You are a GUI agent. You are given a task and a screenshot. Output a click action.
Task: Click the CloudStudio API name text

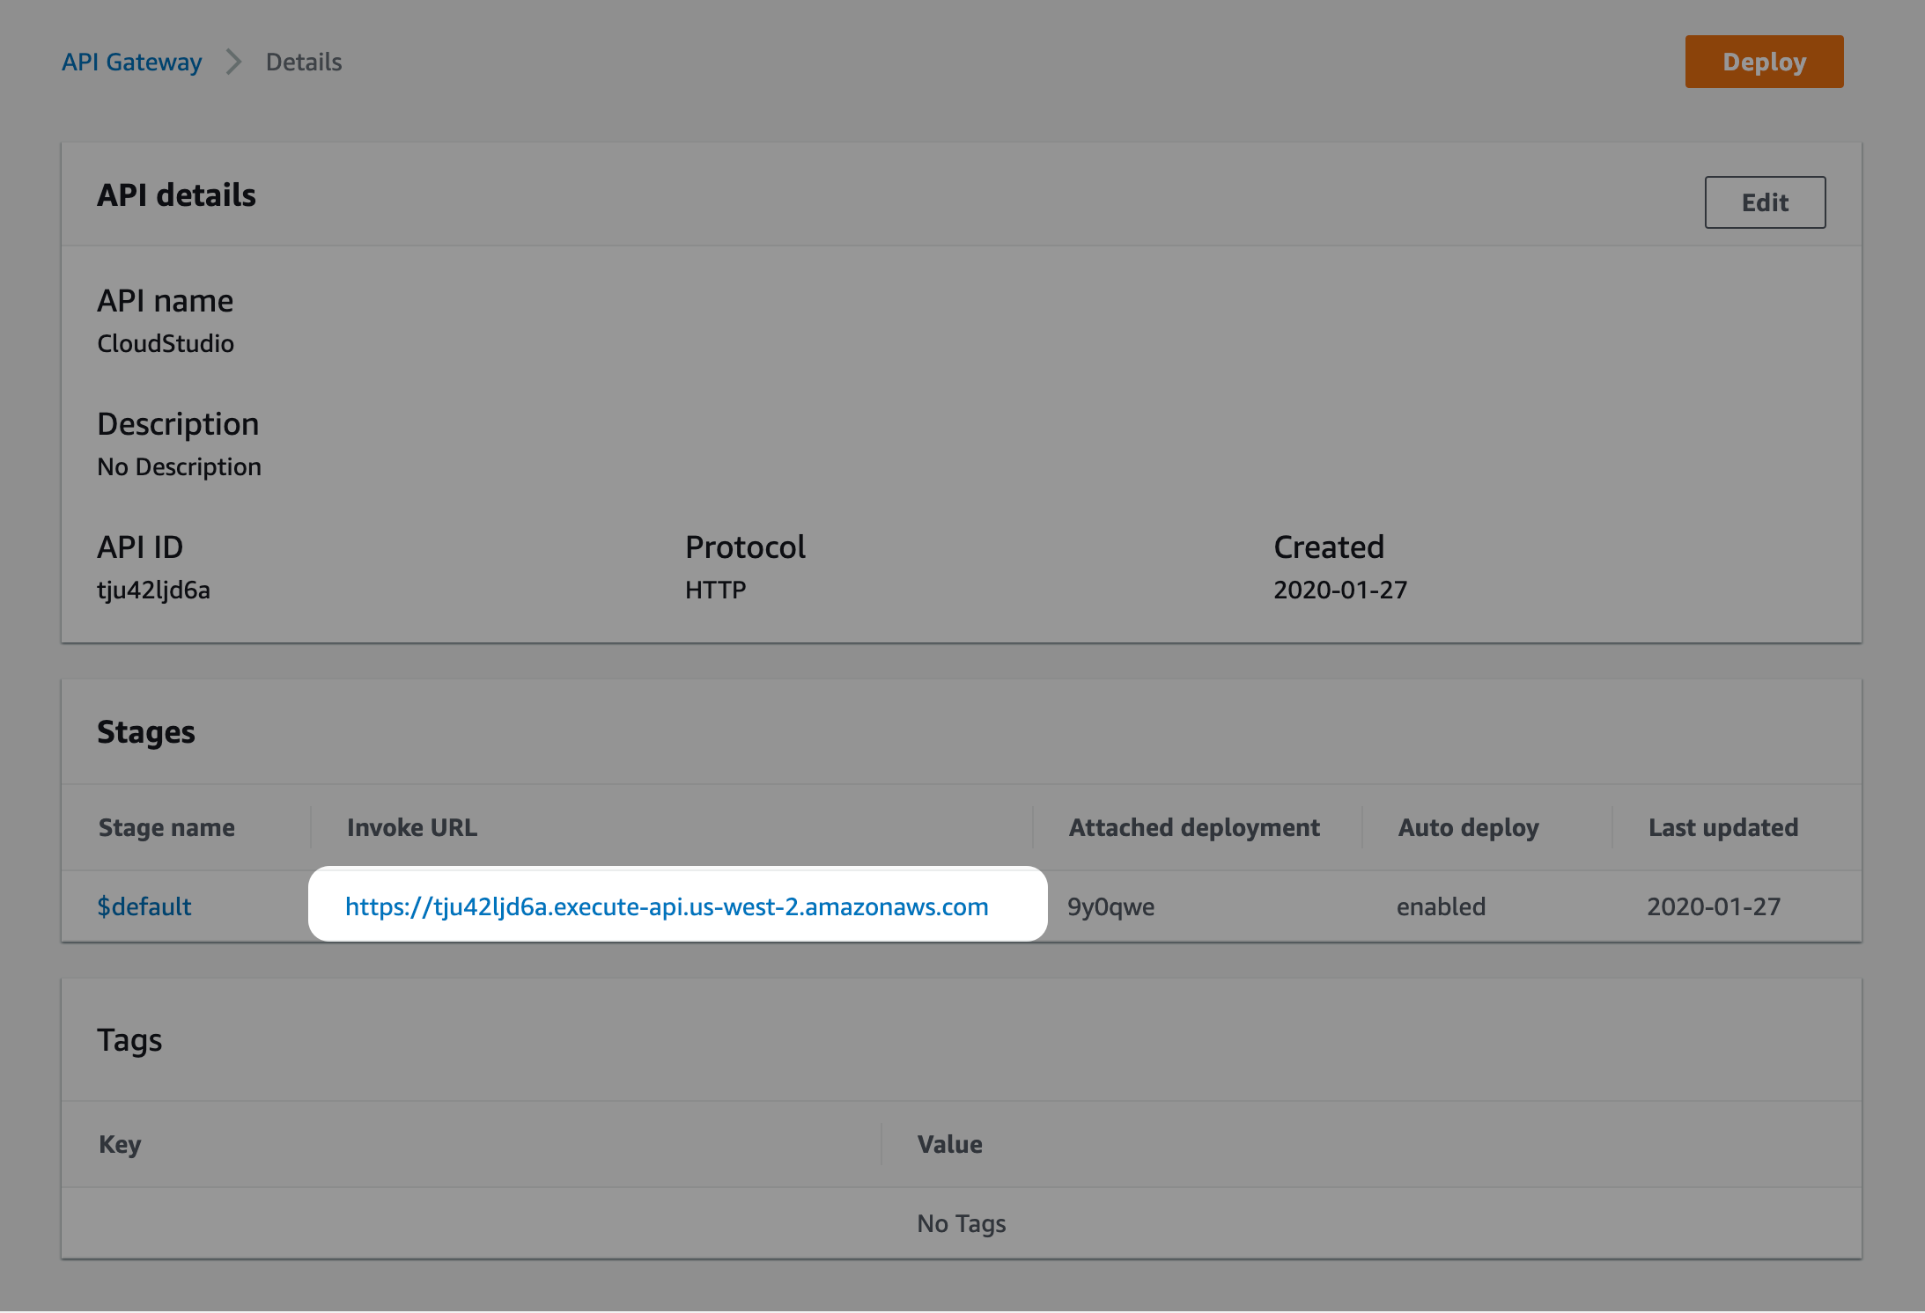click(166, 343)
